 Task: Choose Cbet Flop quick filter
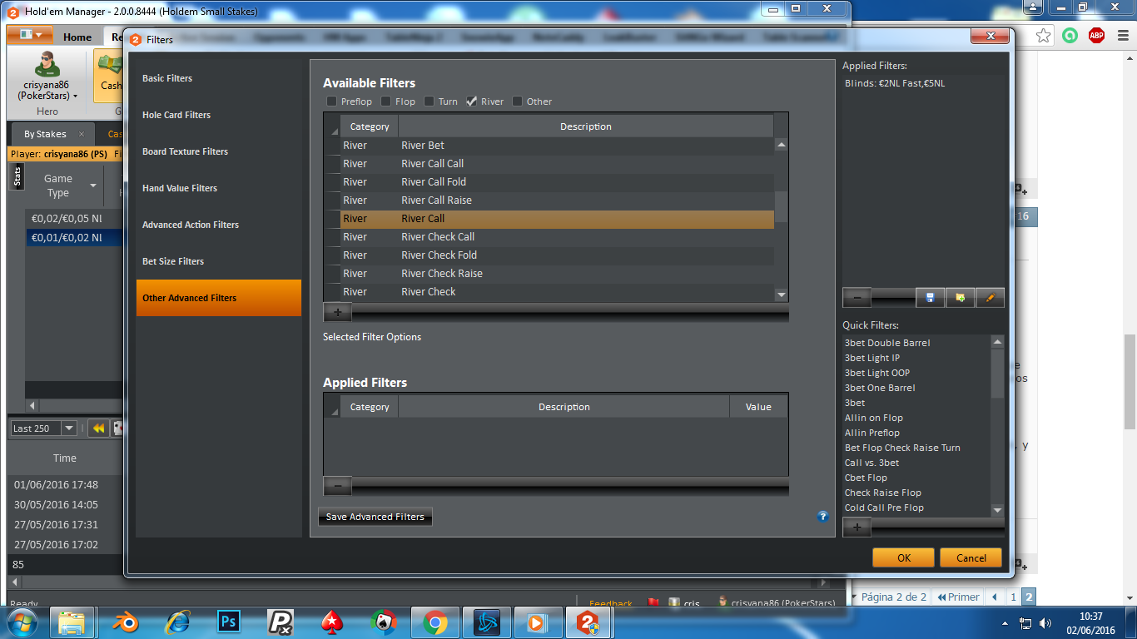pyautogui.click(x=866, y=478)
